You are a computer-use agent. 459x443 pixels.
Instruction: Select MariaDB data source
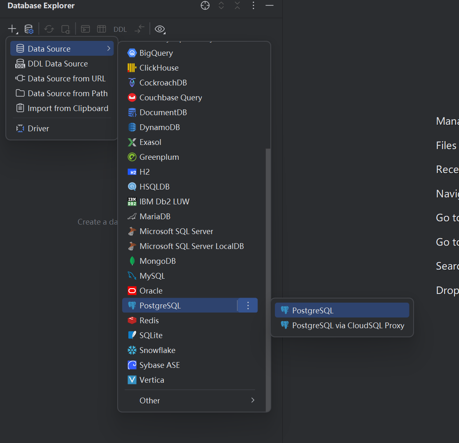coord(190,216)
